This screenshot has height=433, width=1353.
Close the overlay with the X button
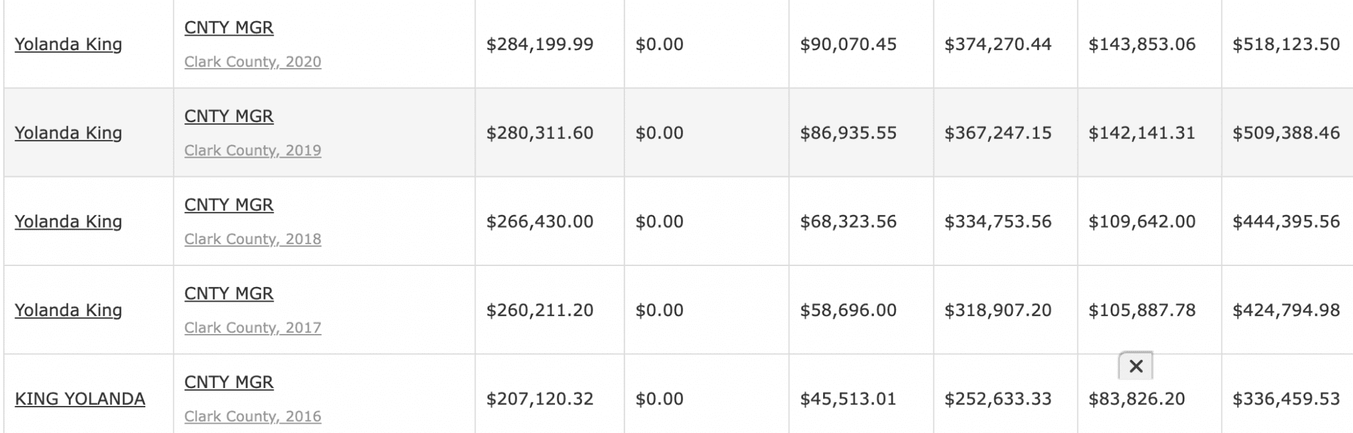tap(1136, 366)
